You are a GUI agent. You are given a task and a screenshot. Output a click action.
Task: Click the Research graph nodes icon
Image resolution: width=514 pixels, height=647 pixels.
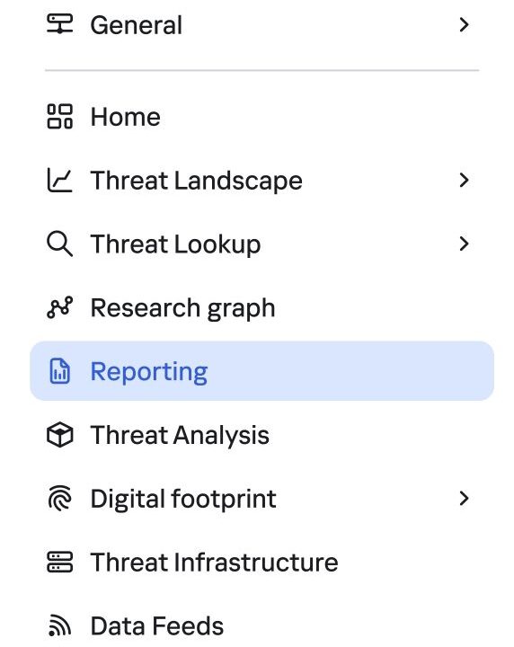click(x=60, y=307)
